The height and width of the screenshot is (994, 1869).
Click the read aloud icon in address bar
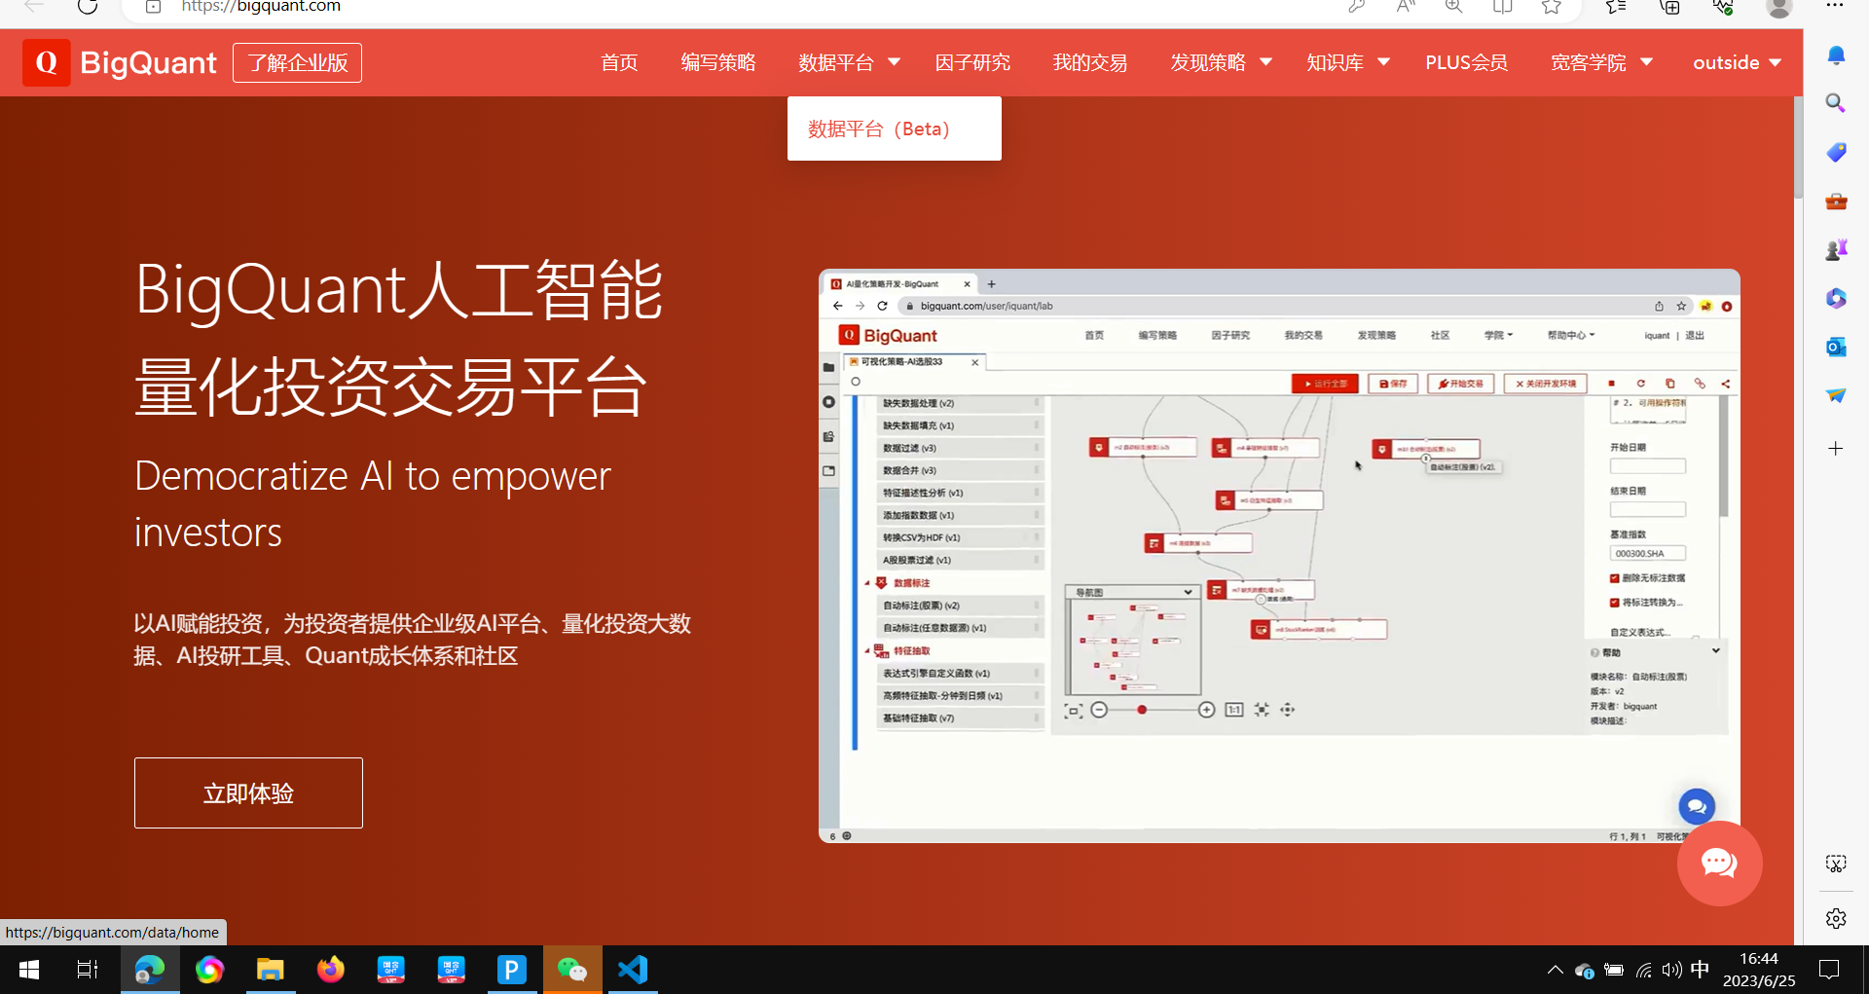pyautogui.click(x=1406, y=6)
